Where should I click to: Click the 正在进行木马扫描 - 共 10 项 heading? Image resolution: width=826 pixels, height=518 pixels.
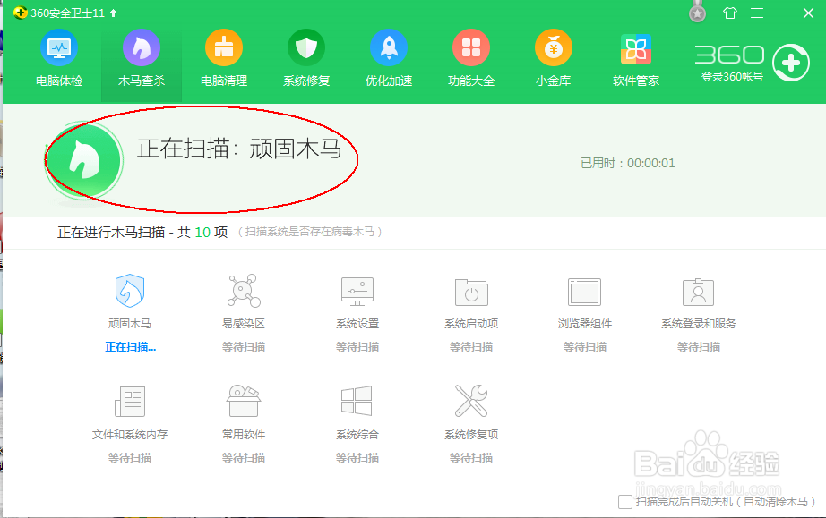pos(142,233)
